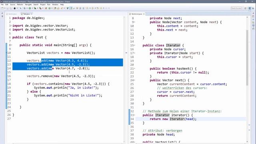Click "VectorList vectors = new VectorList();" line
256x144 pixels.
[61, 53]
